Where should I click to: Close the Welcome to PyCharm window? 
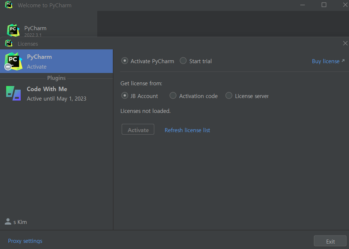click(x=345, y=5)
